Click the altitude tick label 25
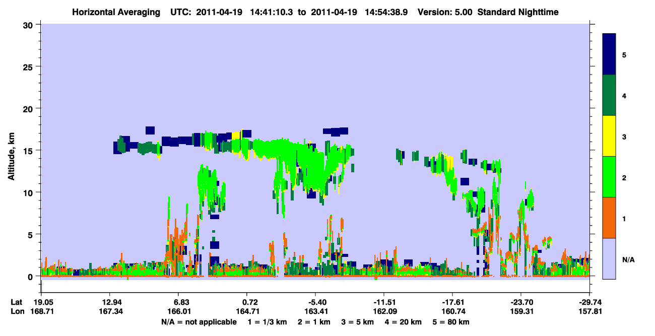The width and height of the screenshot is (655, 336). (29, 66)
